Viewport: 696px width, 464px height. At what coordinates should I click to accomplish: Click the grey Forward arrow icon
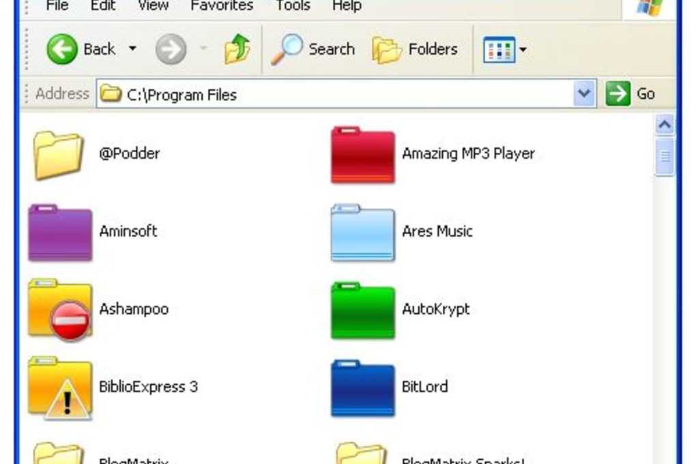[x=171, y=49]
